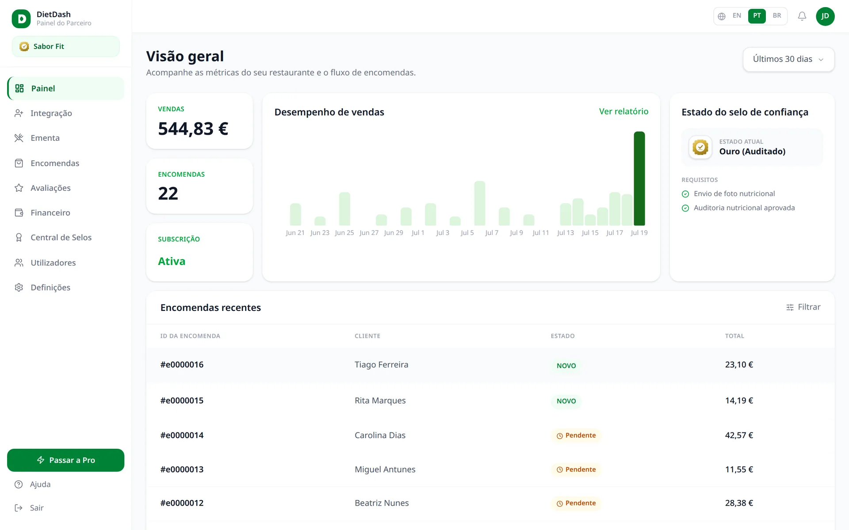Click the Definições gear icon
849x530 pixels.
[19, 288]
